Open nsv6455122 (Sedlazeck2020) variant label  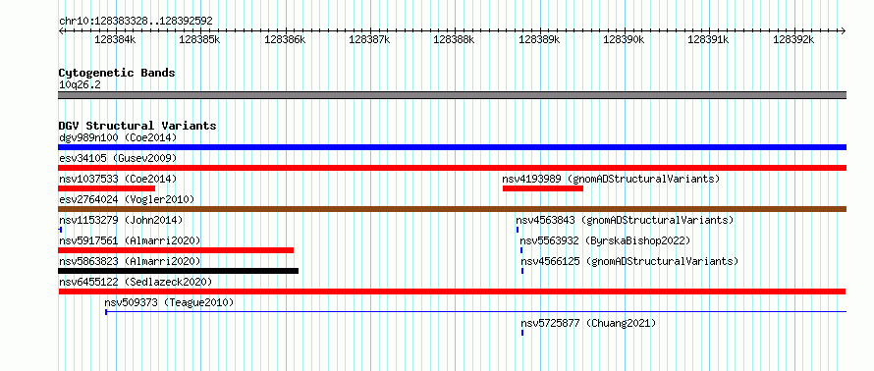pos(136,282)
